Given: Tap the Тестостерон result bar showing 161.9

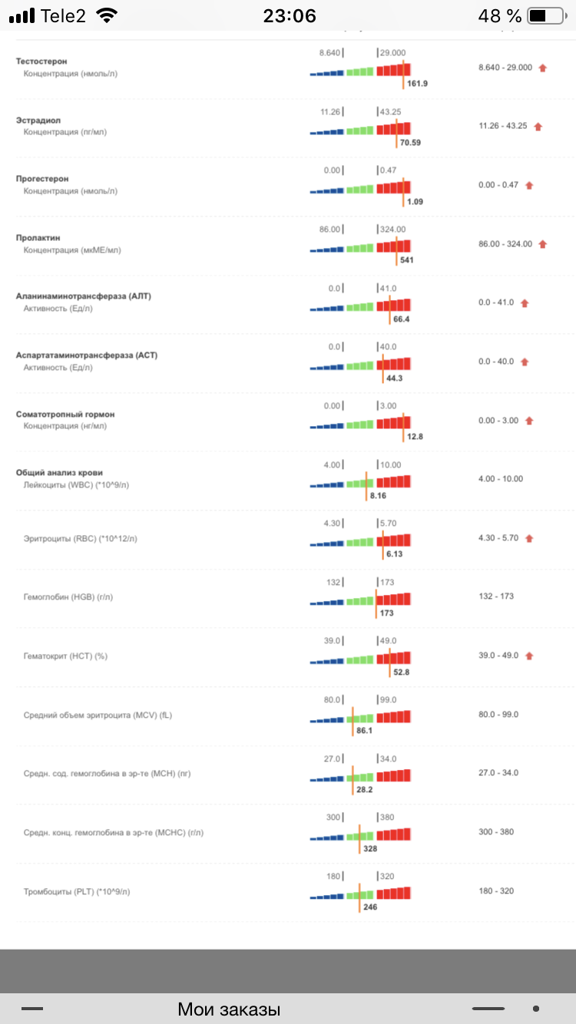Looking at the screenshot, I should point(360,71).
